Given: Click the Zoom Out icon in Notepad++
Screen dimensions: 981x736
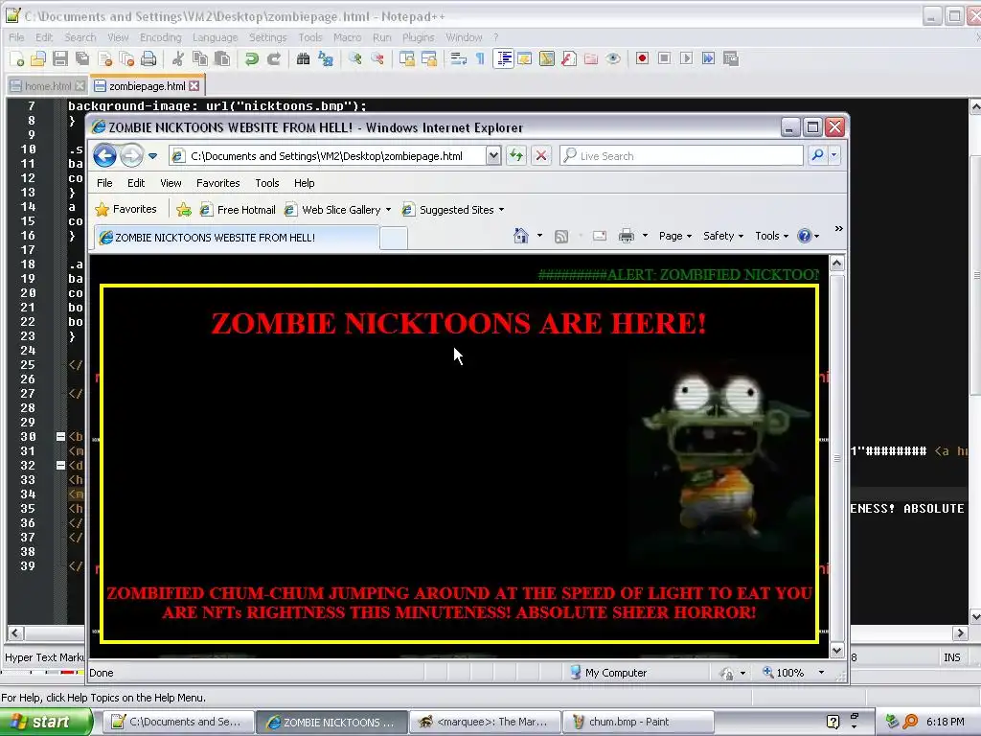Looking at the screenshot, I should pos(377,58).
